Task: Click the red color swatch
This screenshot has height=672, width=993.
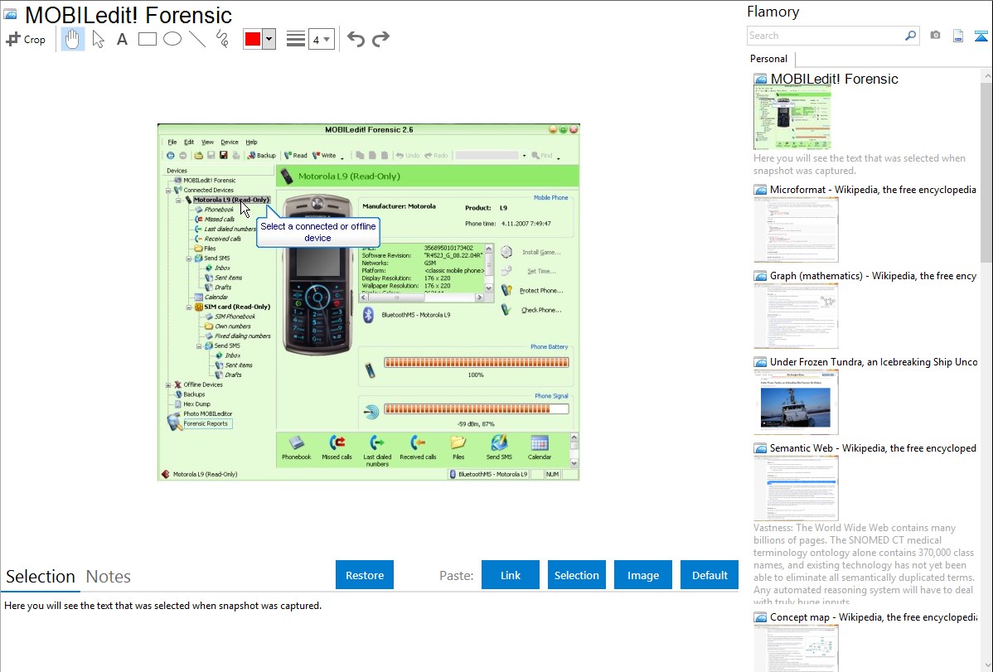Action: coord(253,39)
